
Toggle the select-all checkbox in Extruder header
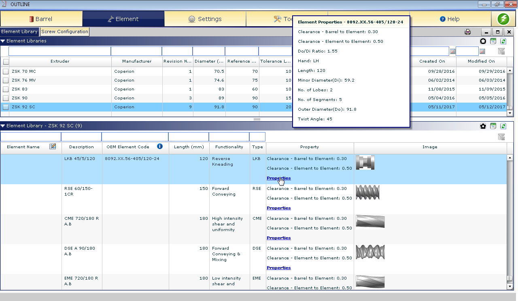coord(6,62)
